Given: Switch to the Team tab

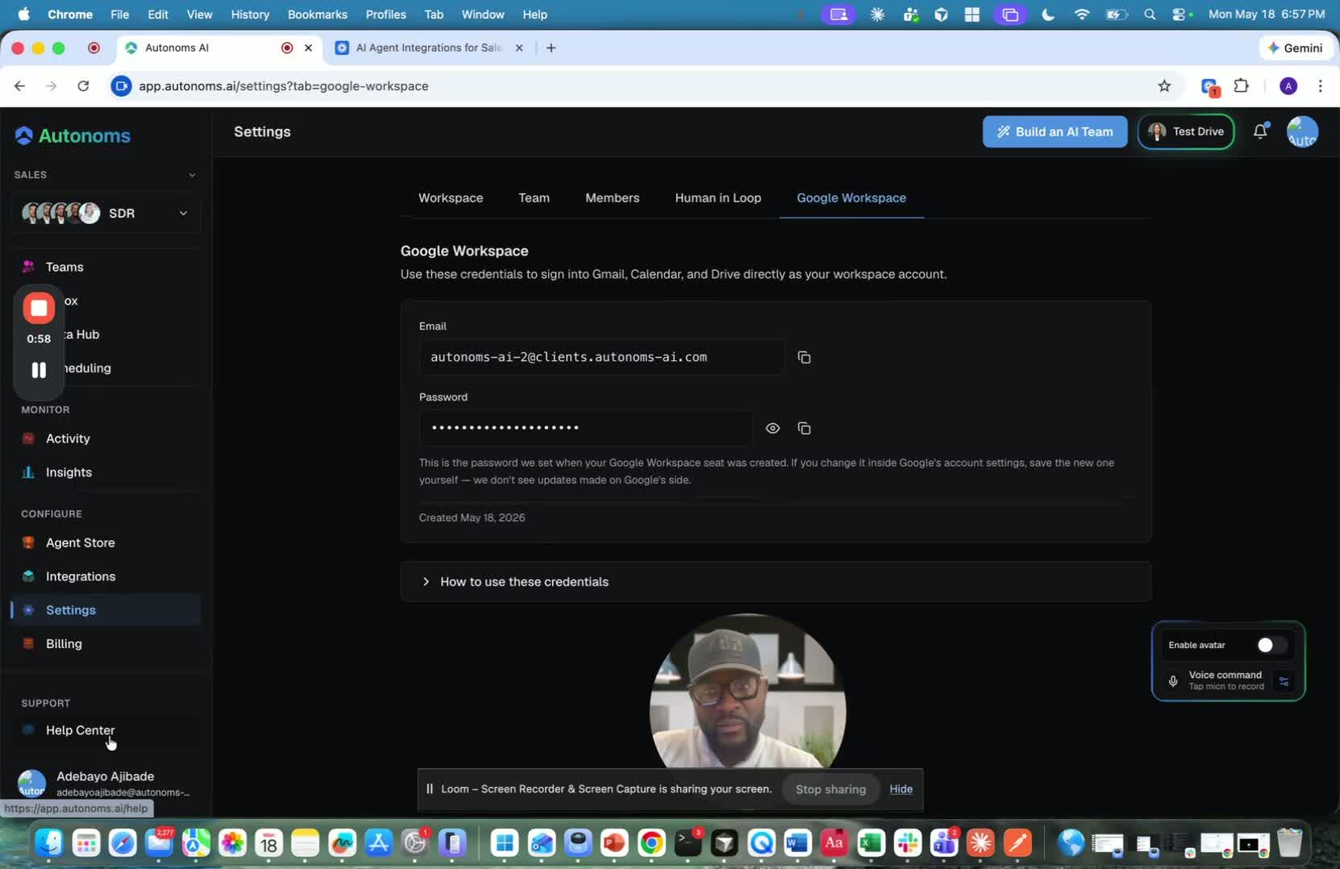Looking at the screenshot, I should [x=534, y=197].
